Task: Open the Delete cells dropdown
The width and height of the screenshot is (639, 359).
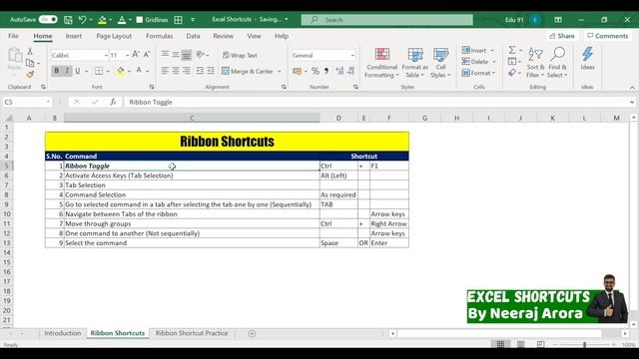Action: click(x=494, y=62)
